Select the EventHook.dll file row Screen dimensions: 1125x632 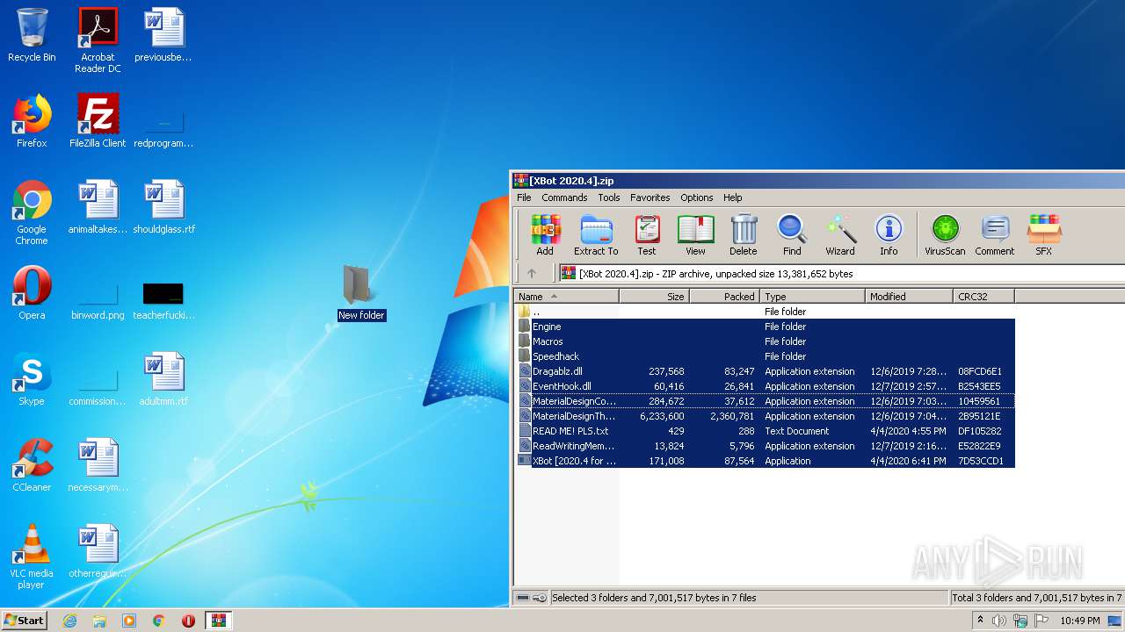click(x=765, y=386)
